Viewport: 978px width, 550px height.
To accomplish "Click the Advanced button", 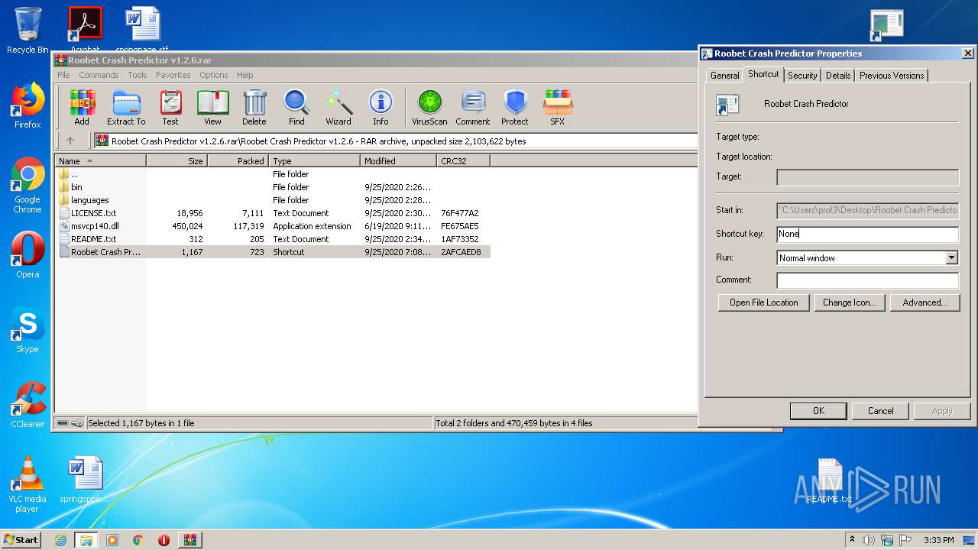I will tap(925, 302).
